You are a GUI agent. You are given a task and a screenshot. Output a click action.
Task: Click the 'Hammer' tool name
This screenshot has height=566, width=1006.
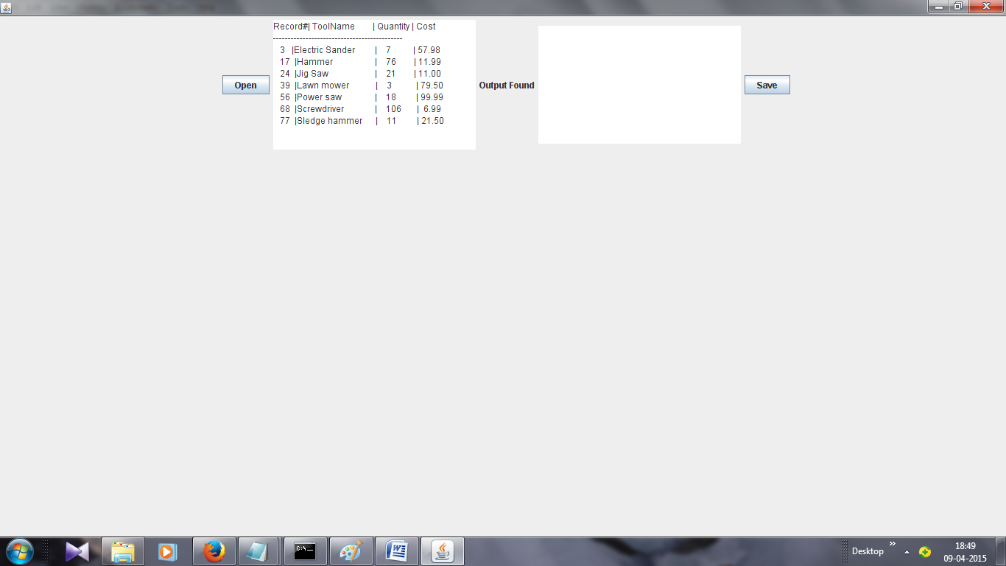(315, 62)
